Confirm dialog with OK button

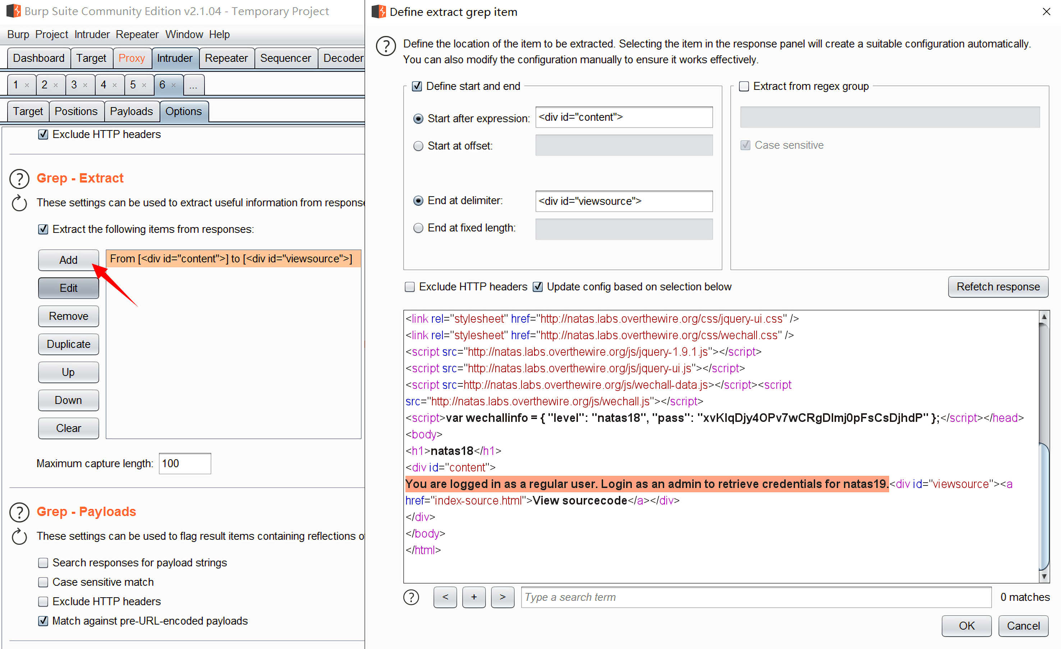click(x=967, y=625)
